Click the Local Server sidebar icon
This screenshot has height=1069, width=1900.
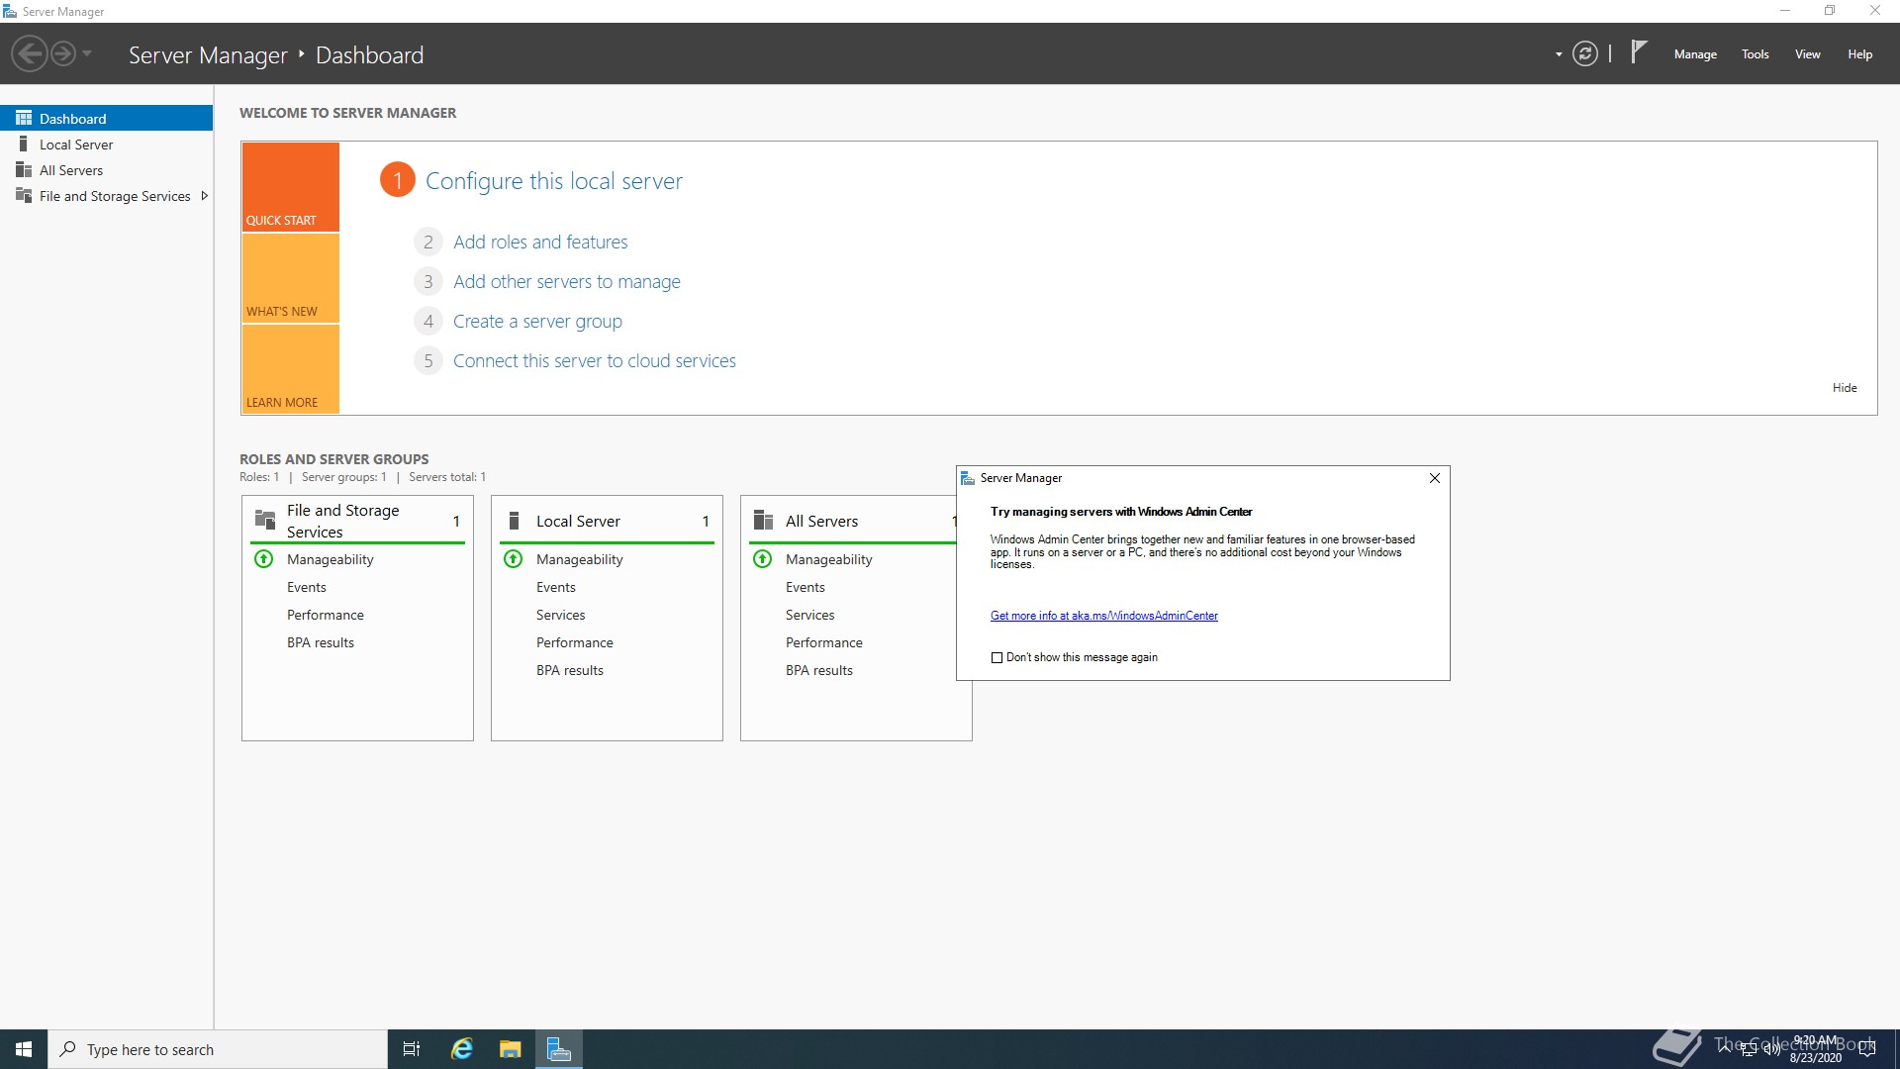24,144
